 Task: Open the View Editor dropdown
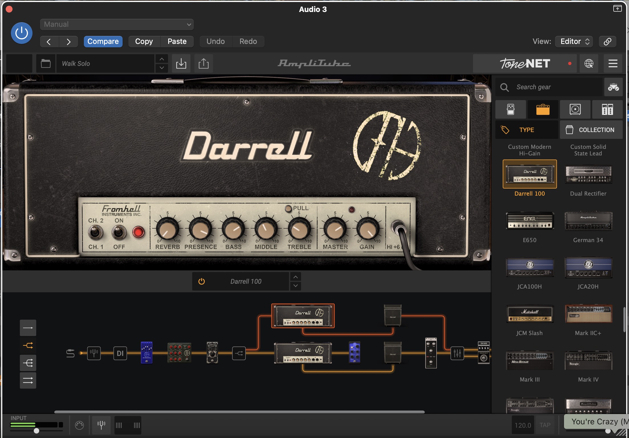point(574,42)
